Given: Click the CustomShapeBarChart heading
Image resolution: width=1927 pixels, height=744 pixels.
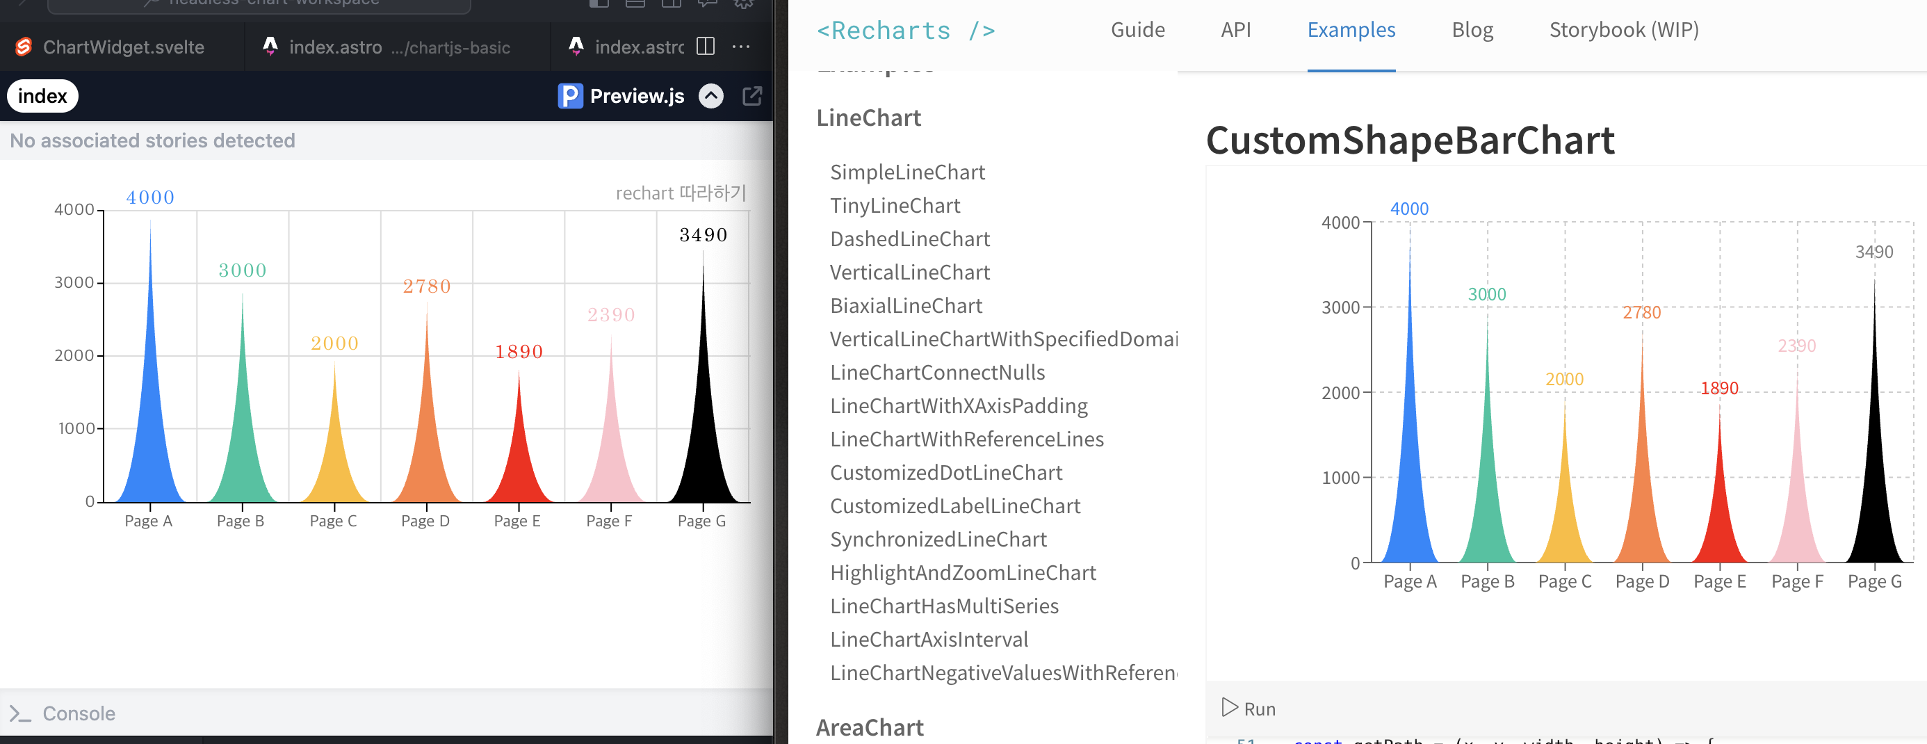Looking at the screenshot, I should click(1410, 140).
